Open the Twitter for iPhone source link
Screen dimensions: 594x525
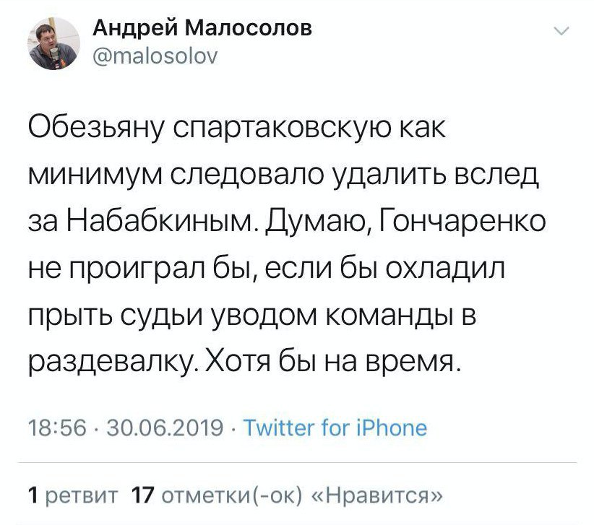coord(335,428)
